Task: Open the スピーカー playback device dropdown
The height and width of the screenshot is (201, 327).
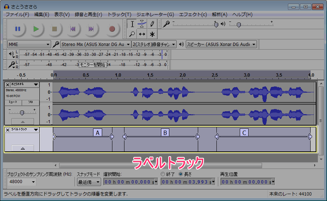Action: [221, 45]
